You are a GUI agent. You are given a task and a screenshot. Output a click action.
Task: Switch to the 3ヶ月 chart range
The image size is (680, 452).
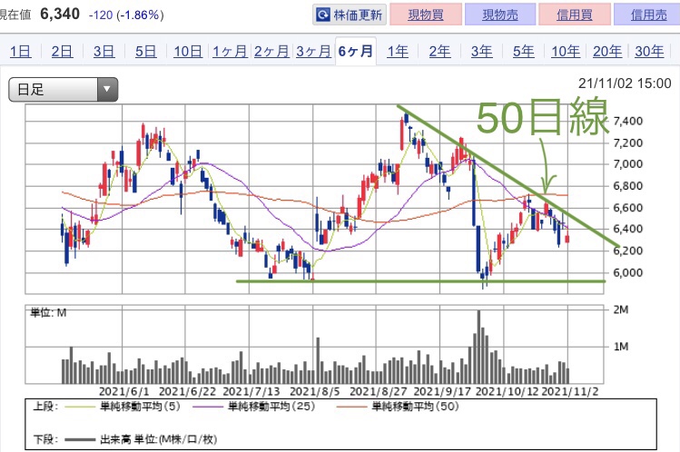(x=313, y=52)
